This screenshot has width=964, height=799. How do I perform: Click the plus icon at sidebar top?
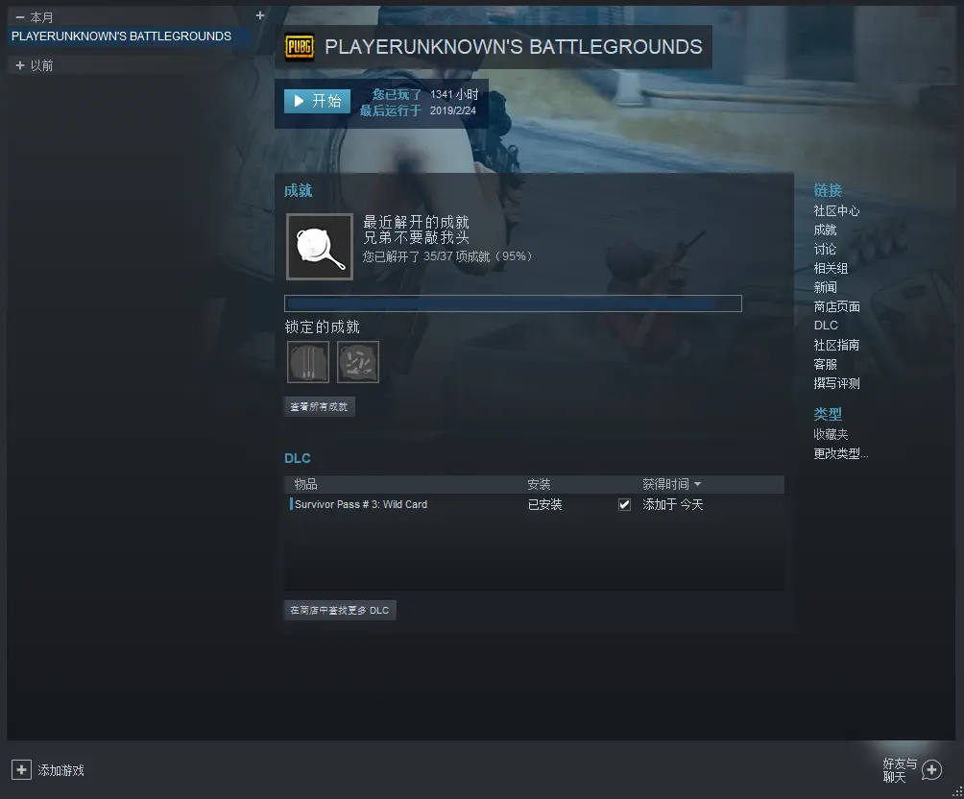pos(260,15)
